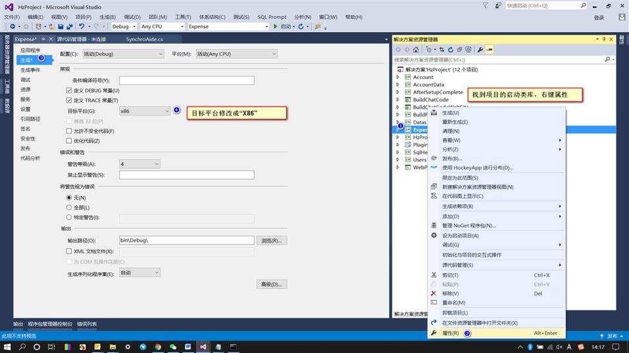Click 登录 sign-in link

(599, 18)
